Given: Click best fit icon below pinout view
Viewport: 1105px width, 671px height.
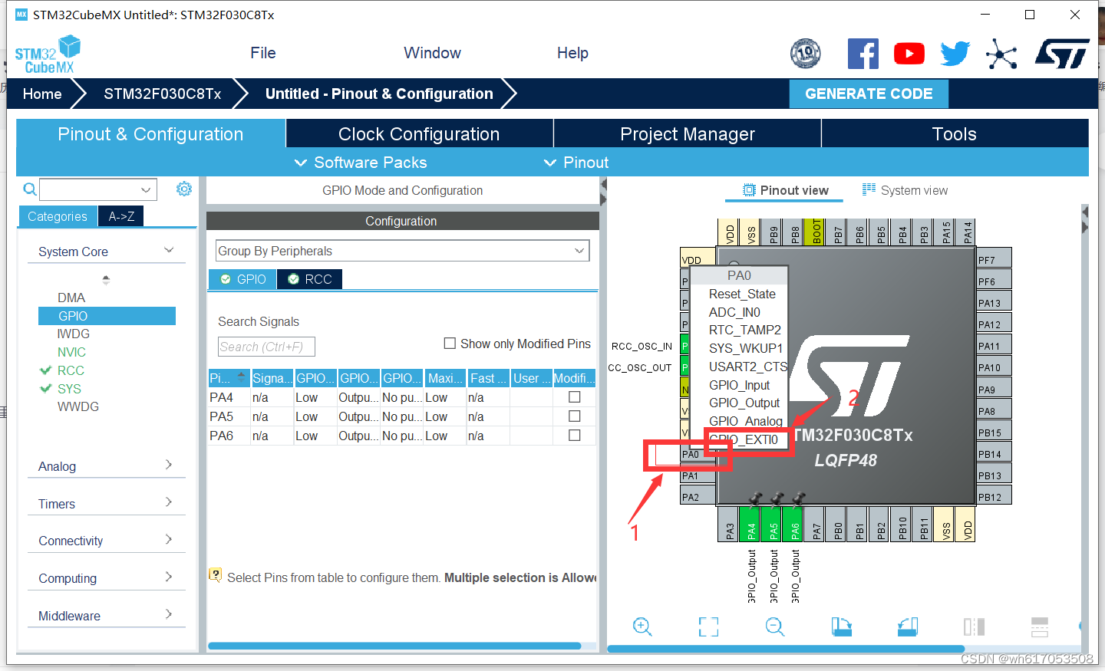Looking at the screenshot, I should tap(708, 627).
